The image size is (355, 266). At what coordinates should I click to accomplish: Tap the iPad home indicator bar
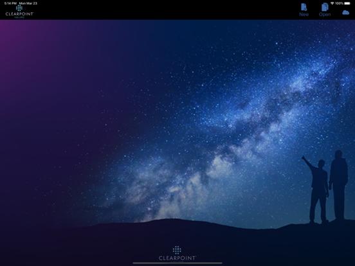[x=177, y=263]
